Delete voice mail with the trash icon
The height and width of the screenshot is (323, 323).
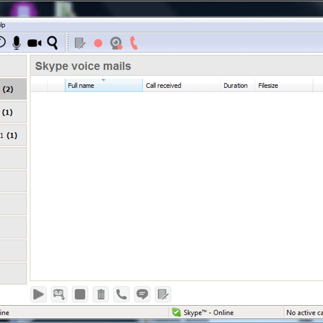point(101,294)
